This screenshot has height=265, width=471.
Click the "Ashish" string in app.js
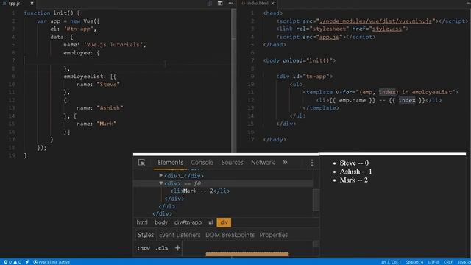coord(110,108)
